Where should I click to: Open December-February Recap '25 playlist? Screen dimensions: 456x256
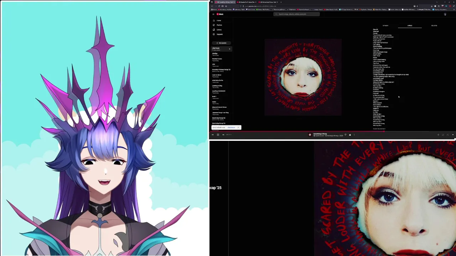pyautogui.click(x=221, y=70)
